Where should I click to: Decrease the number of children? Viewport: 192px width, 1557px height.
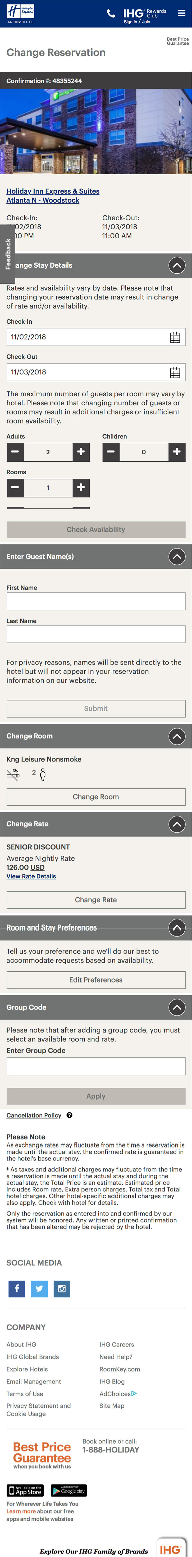(x=111, y=452)
